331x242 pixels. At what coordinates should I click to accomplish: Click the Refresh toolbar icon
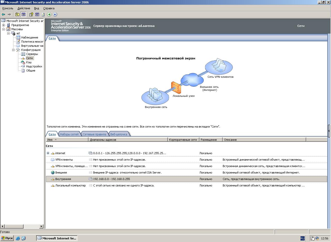pos(43,14)
